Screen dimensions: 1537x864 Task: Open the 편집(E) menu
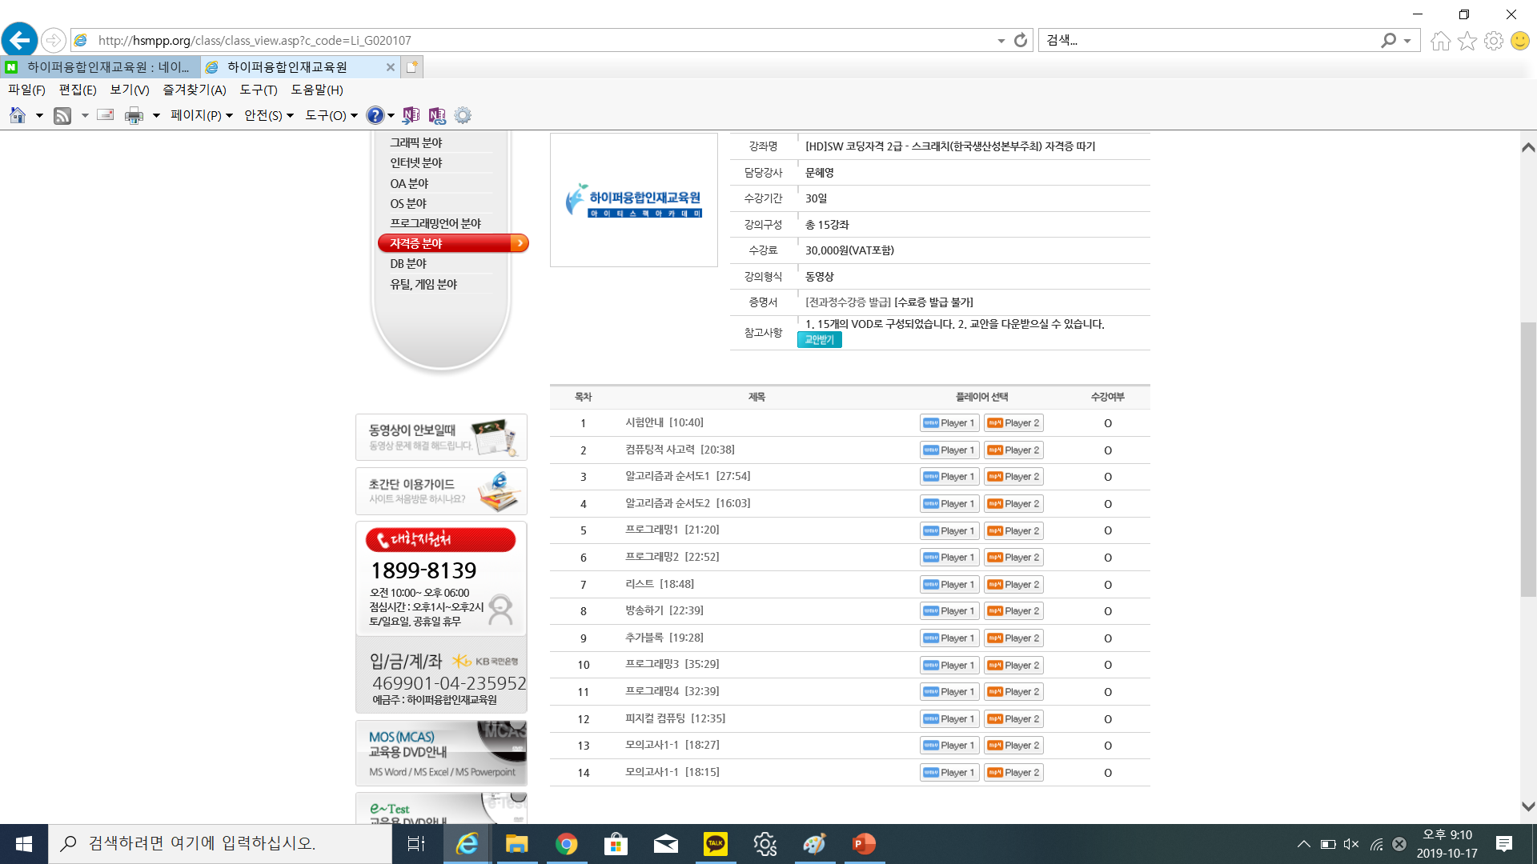coord(78,90)
